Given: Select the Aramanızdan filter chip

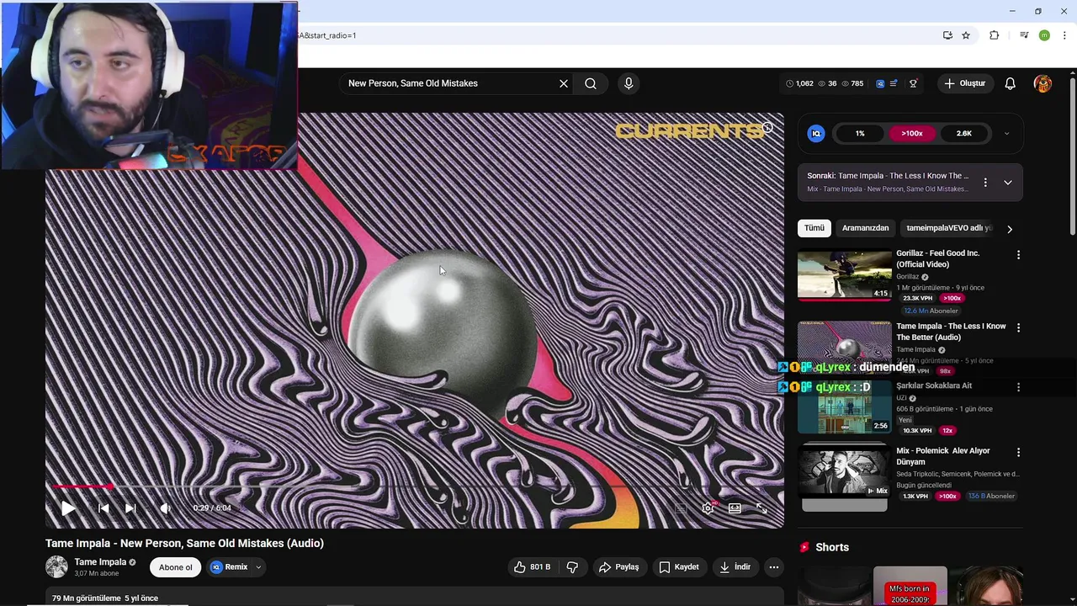Looking at the screenshot, I should [865, 228].
